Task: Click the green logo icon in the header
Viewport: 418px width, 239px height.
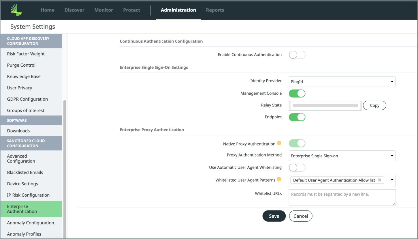Action: tap(16, 10)
